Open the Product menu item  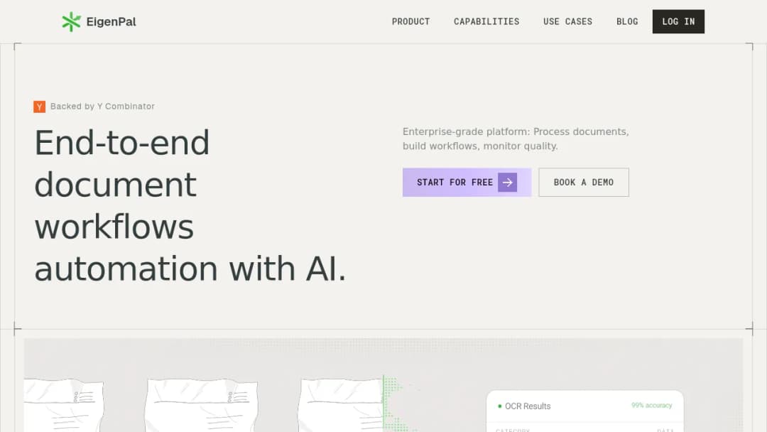411,21
